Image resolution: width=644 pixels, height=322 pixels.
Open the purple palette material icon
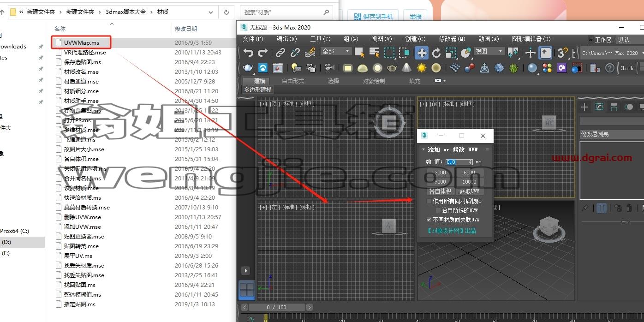[x=562, y=68]
